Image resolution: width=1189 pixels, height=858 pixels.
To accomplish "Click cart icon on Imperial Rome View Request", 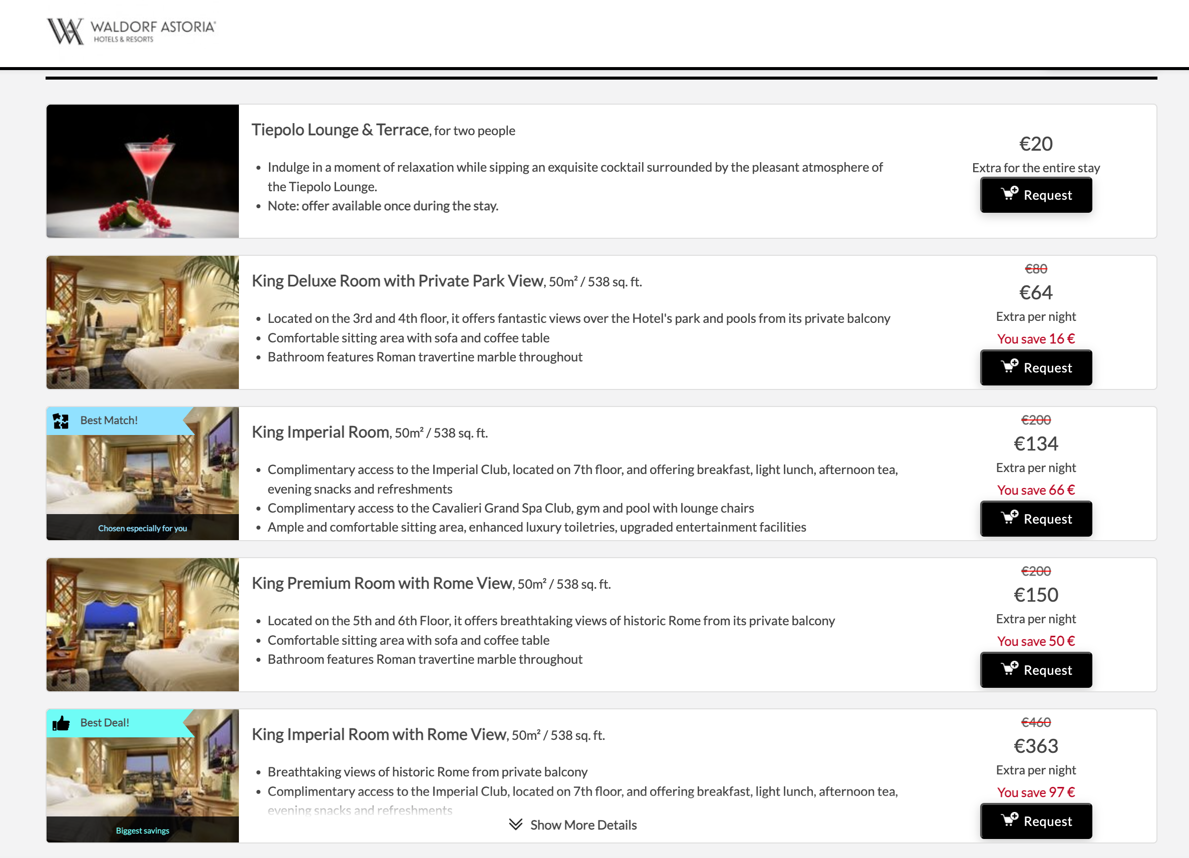I will pos(1009,820).
